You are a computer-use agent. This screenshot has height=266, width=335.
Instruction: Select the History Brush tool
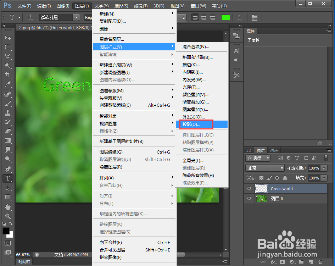[x=8, y=122]
